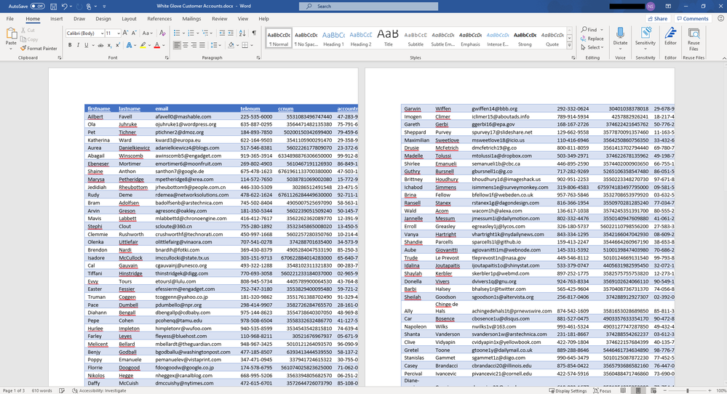Open the File menu
Screen dimensions: 727x394
point(9,19)
